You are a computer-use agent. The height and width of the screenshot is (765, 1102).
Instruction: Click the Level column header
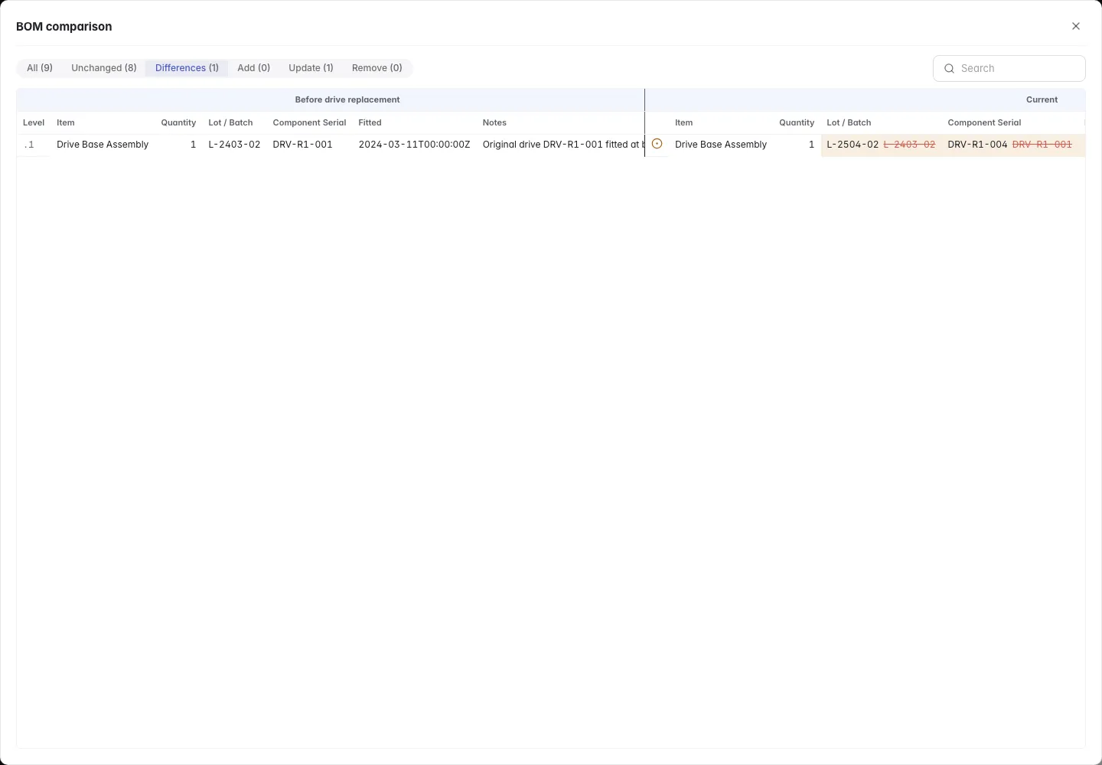34,122
